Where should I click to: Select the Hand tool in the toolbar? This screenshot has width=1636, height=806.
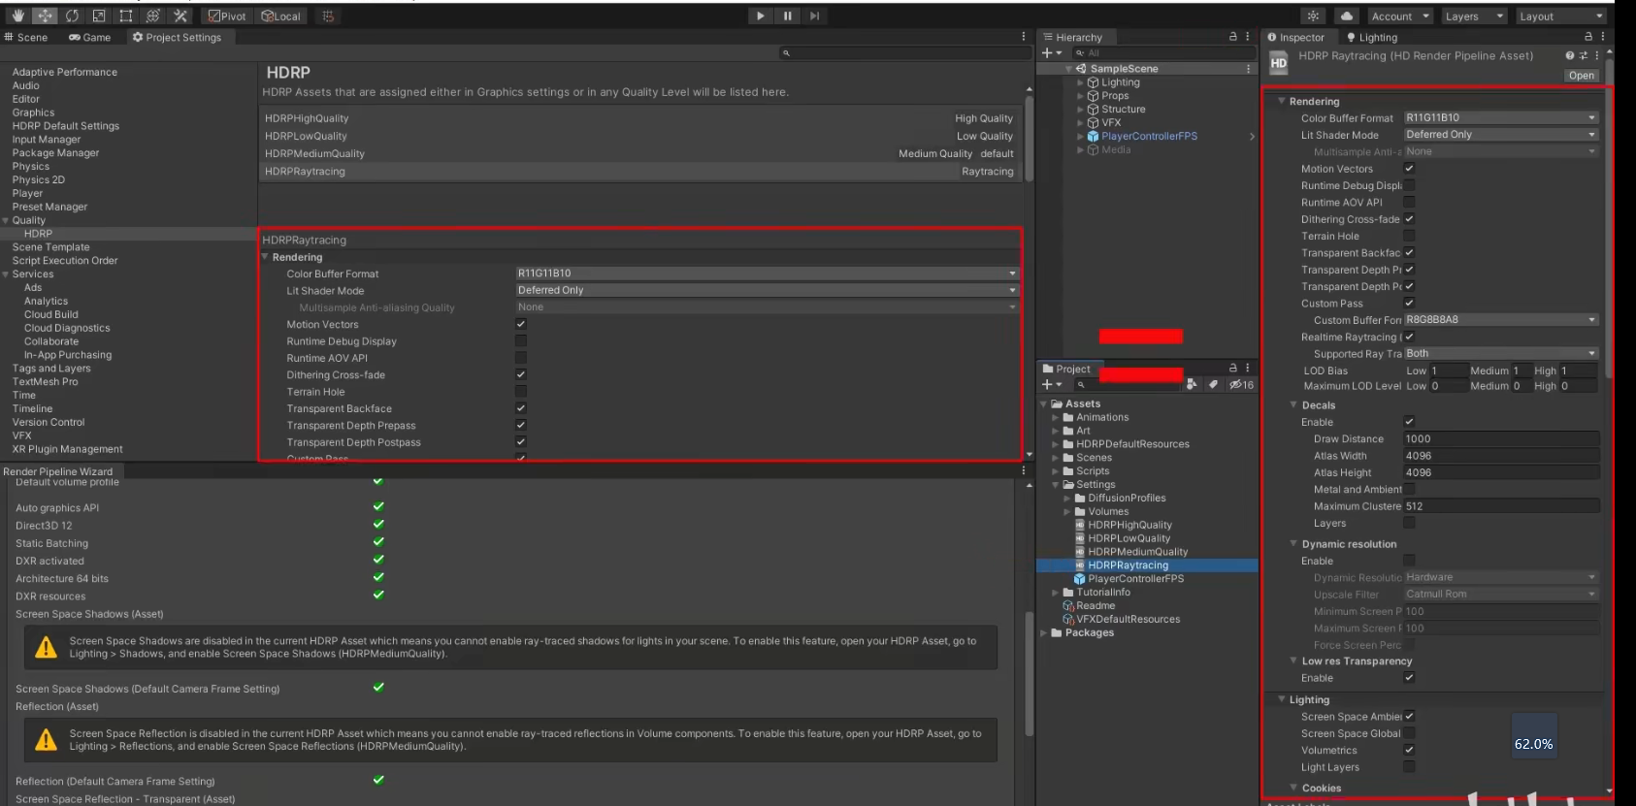[x=18, y=16]
